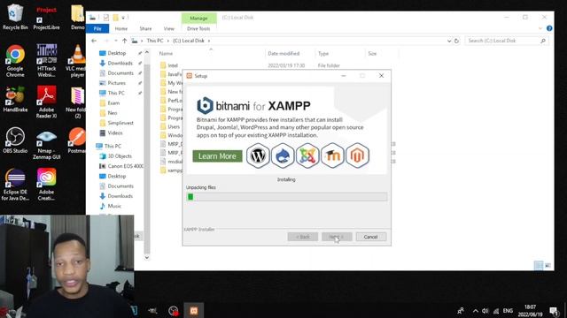
Task: Click the disabled Back button in Setup
Action: [x=303, y=237]
